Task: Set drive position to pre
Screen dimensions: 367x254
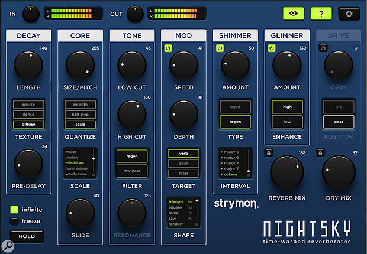Action: 339,107
